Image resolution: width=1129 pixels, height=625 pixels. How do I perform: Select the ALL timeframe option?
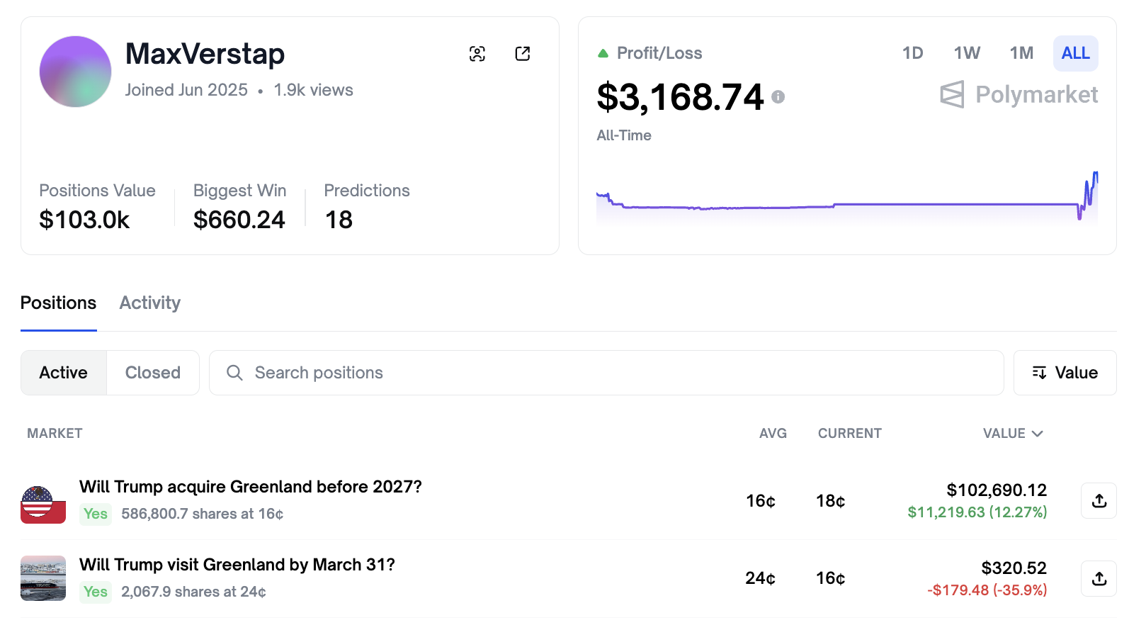(1075, 53)
